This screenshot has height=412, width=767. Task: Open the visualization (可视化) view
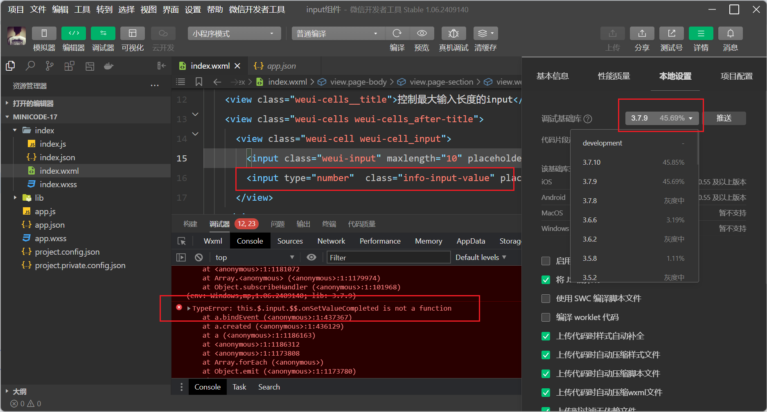133,33
